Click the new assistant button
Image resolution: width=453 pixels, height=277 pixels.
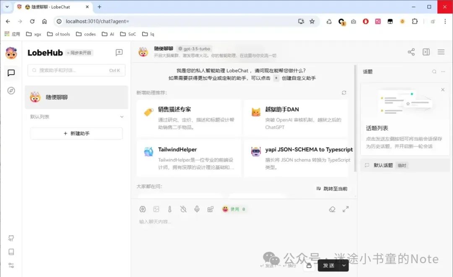(76, 133)
